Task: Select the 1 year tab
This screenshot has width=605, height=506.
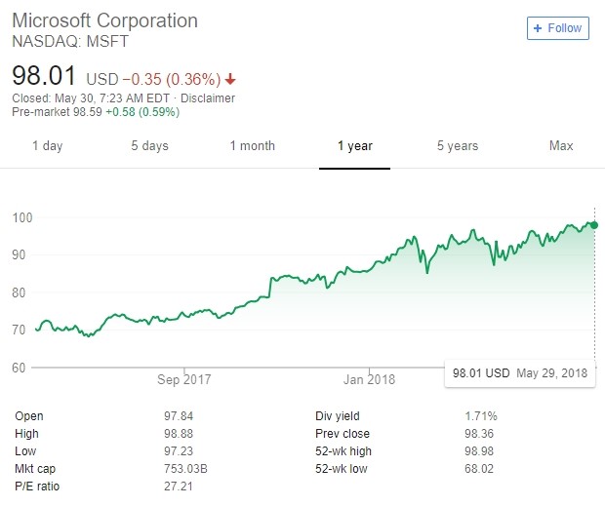Action: 354,146
